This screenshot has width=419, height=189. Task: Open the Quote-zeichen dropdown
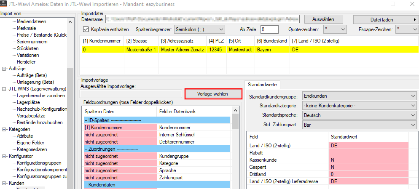[335, 29]
